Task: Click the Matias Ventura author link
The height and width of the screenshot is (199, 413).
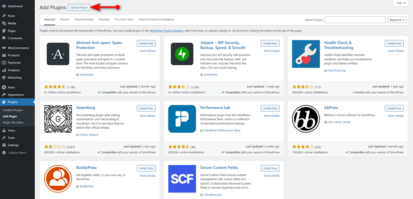Action: pyautogui.click(x=89, y=135)
